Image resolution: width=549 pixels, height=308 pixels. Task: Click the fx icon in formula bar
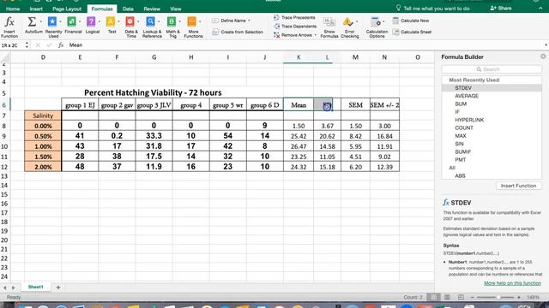pos(61,45)
